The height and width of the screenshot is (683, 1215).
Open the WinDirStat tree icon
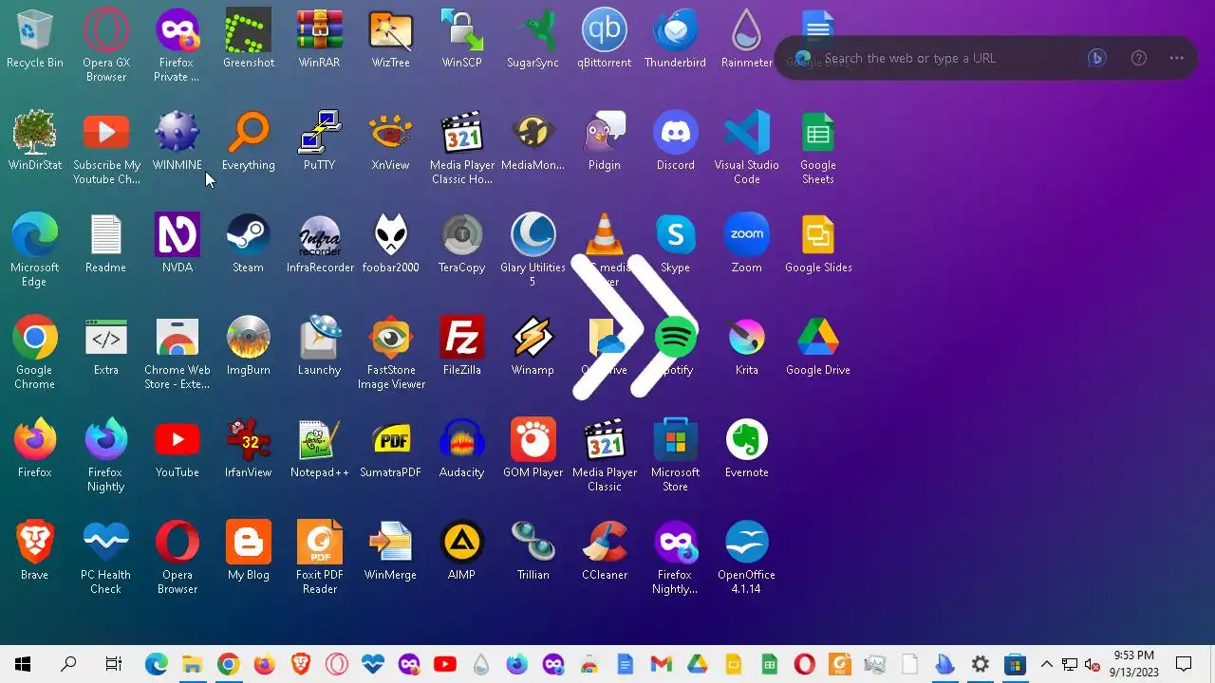pos(35,142)
